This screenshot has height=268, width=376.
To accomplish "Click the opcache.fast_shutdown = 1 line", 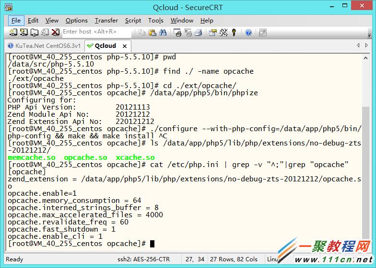I will 61,229.
